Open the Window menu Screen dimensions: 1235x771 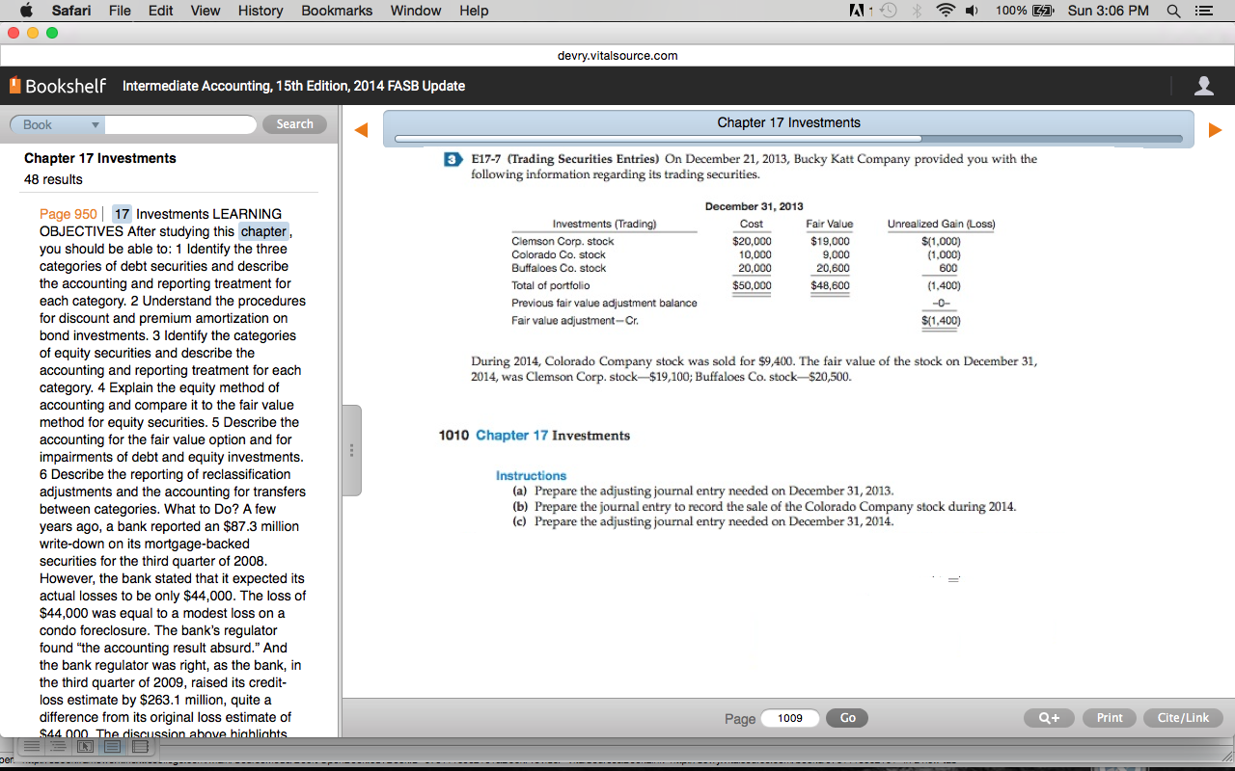416,11
